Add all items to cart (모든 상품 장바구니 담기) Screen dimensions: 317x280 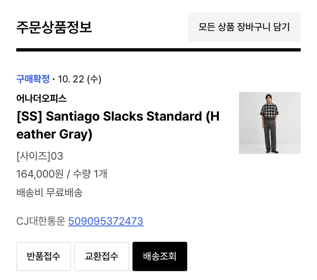(x=244, y=27)
